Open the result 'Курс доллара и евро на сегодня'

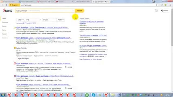pos(44,64)
